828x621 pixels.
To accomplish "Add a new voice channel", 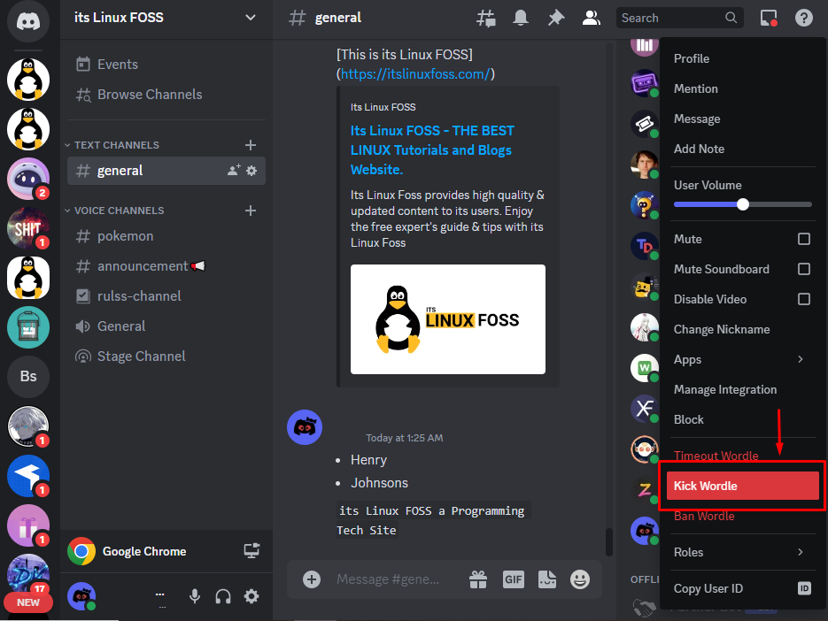I will point(251,211).
